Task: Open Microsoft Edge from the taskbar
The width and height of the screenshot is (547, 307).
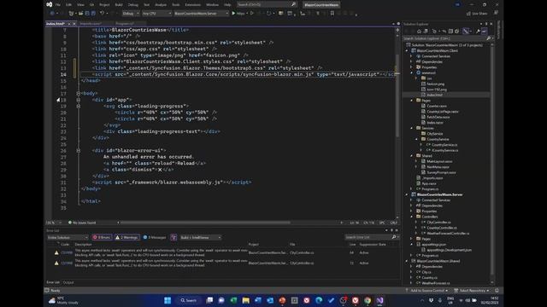Action: click(x=319, y=300)
